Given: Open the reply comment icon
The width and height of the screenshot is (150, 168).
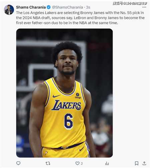Looking at the screenshot, I should point(18,163).
